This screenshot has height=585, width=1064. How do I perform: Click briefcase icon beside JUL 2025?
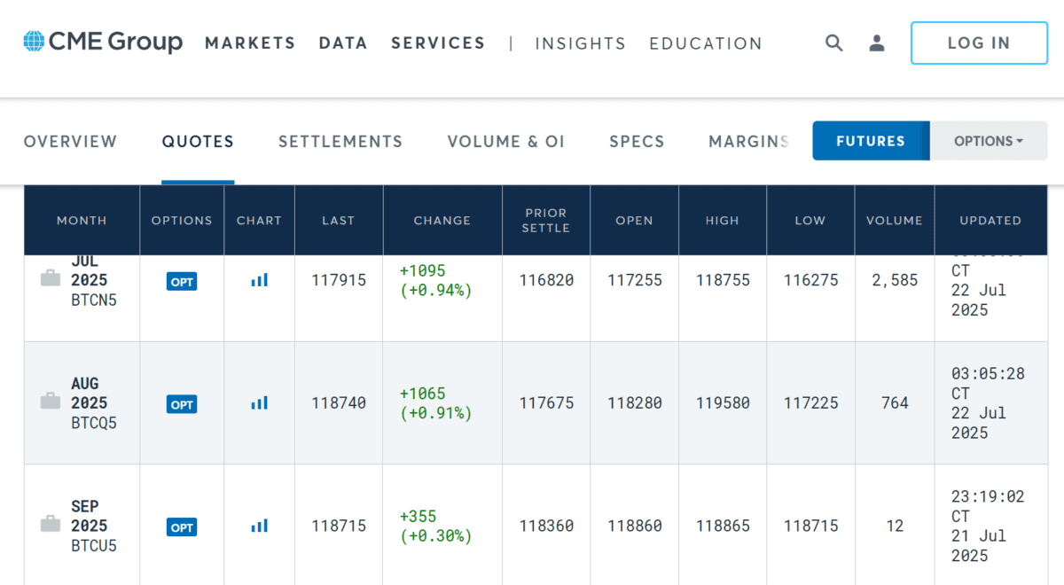(x=51, y=279)
